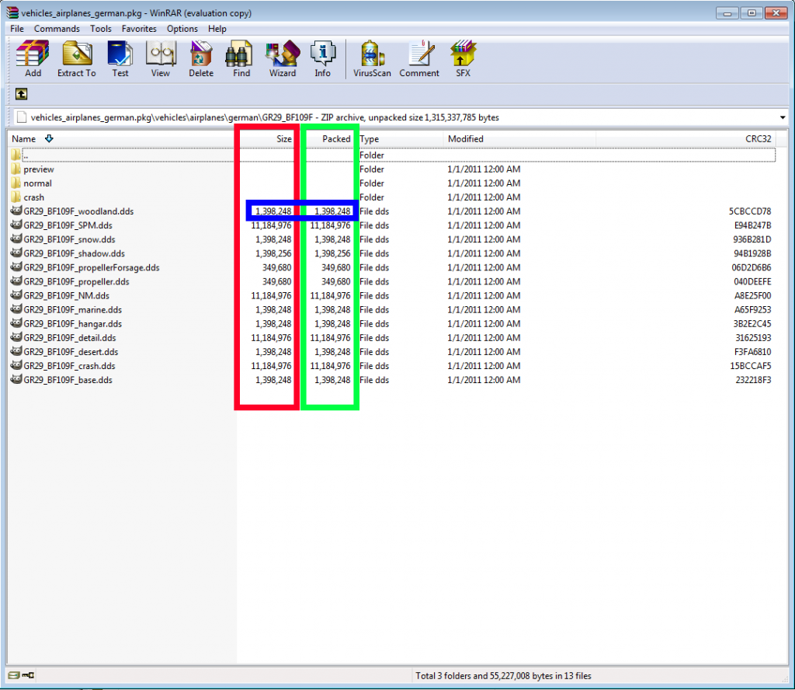Click Type cell of GR29_BF109F_snow.dds

click(374, 239)
